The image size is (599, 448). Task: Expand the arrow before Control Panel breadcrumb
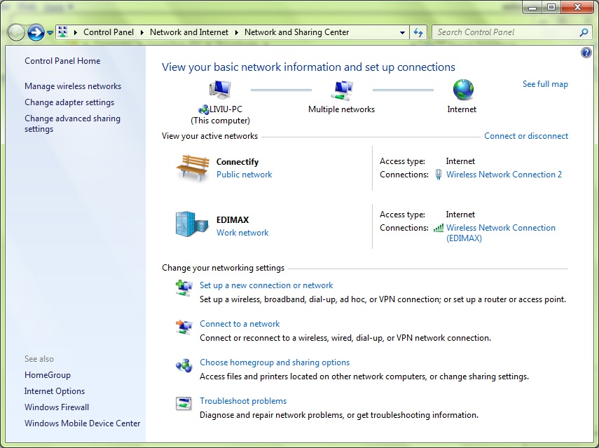[76, 32]
